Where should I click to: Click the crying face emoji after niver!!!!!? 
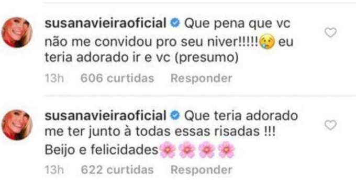(x=267, y=42)
